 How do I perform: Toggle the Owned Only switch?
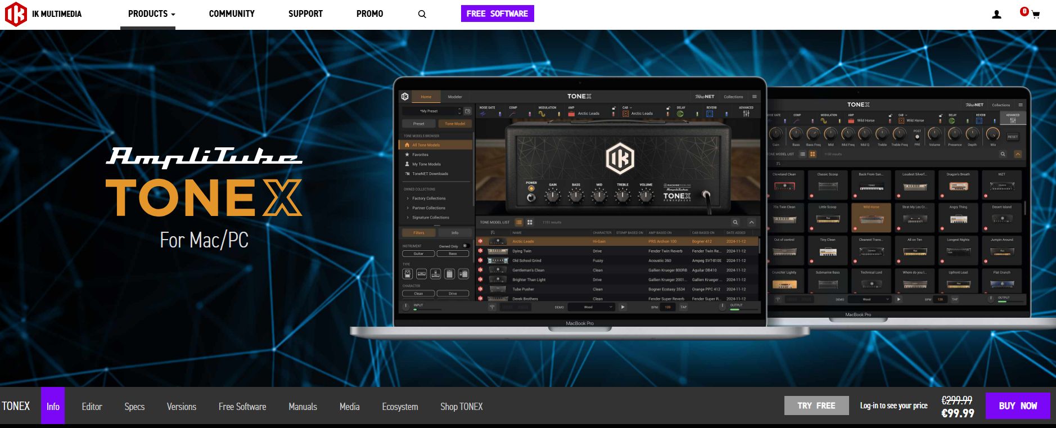coord(465,246)
